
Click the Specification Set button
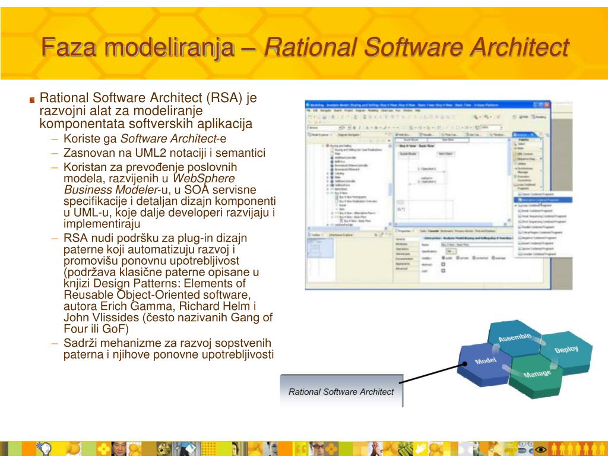point(451,251)
